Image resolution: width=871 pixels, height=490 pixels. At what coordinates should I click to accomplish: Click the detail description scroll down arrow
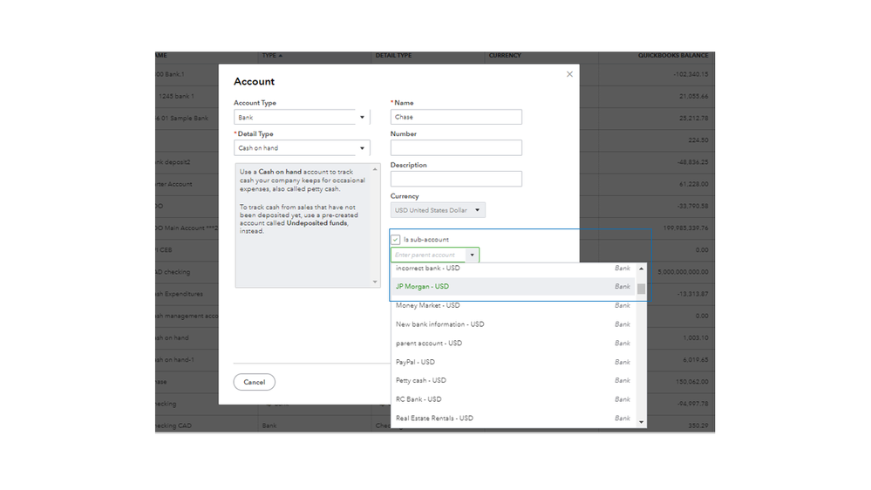pyautogui.click(x=375, y=282)
